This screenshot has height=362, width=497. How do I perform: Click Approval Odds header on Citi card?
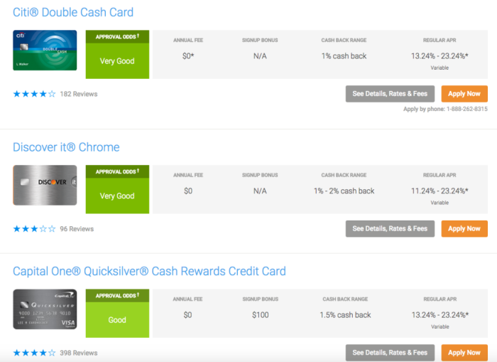117,37
